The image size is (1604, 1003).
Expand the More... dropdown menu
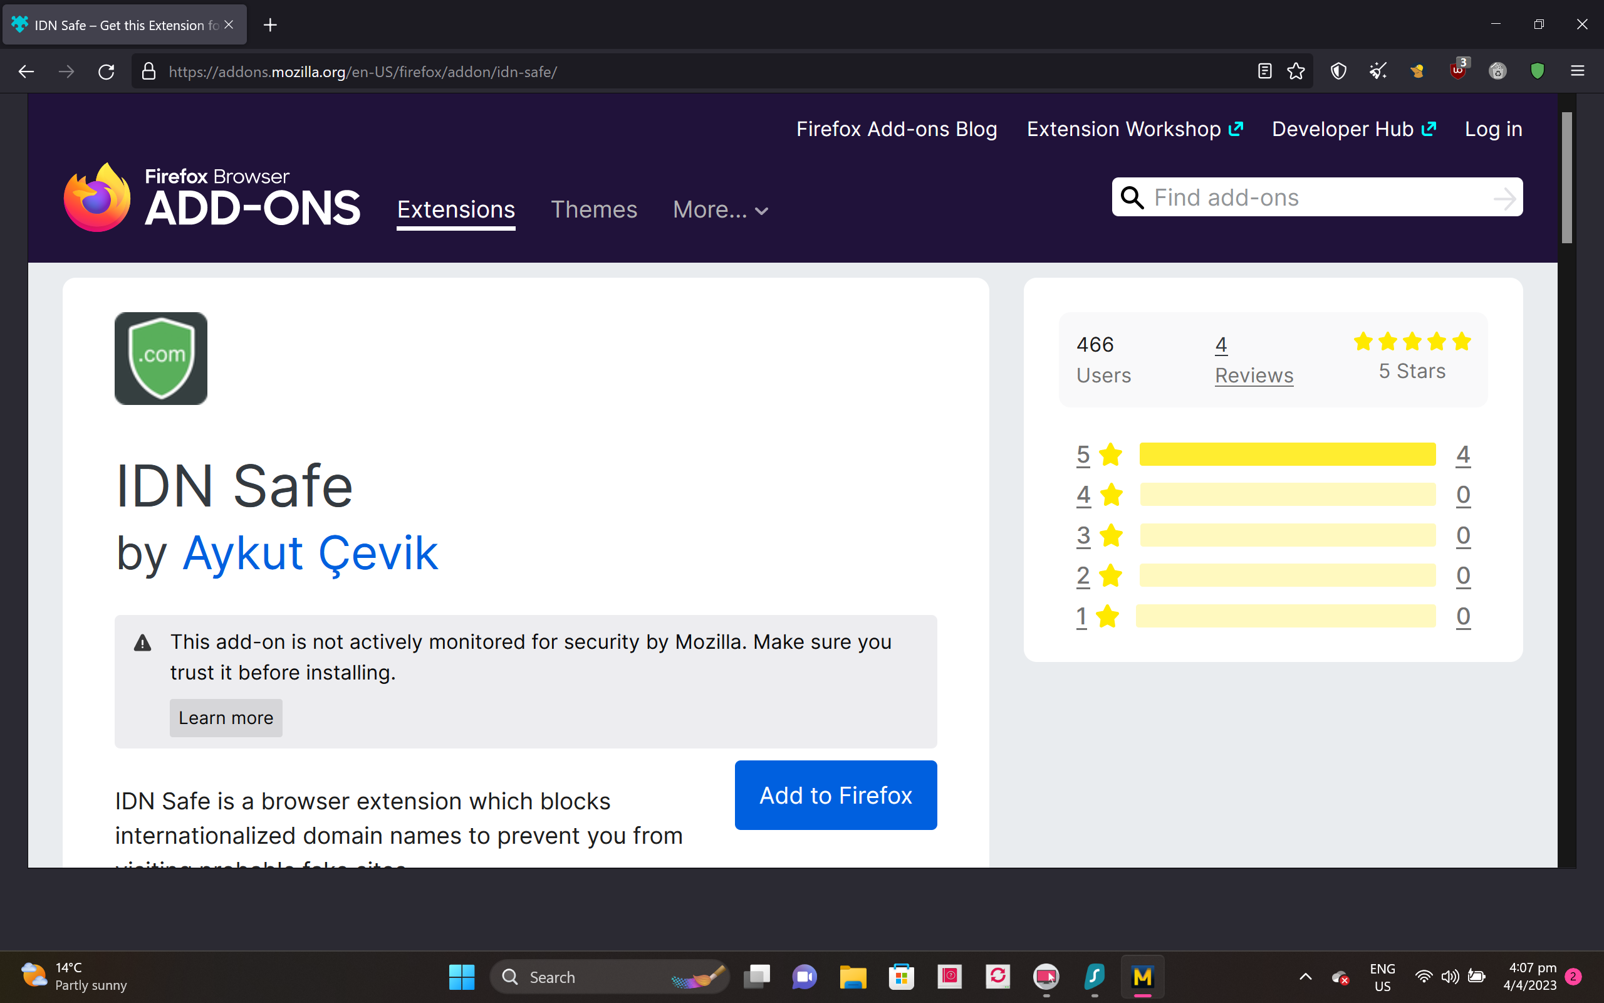(721, 210)
